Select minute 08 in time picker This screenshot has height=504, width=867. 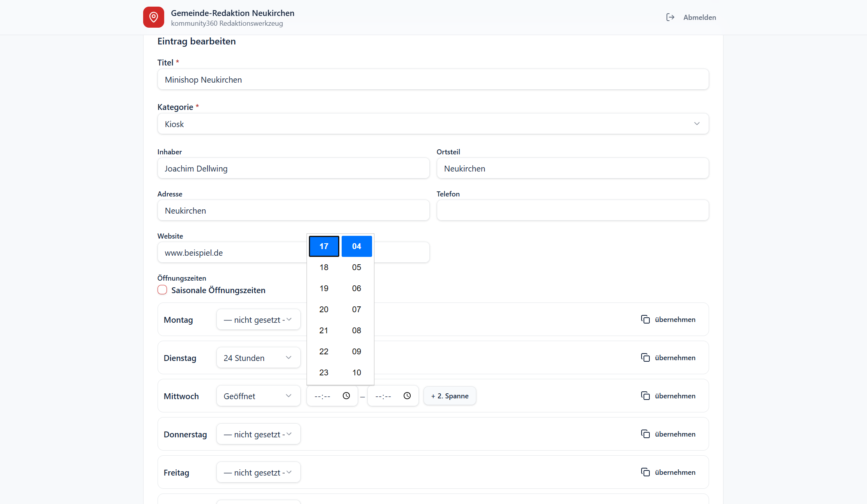356,331
